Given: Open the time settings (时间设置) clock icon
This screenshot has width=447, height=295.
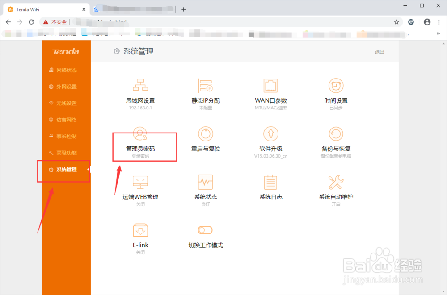Looking at the screenshot, I should tap(336, 85).
